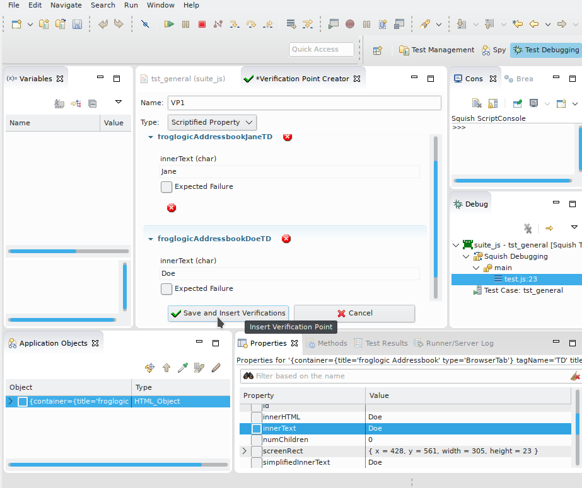Enable Expected Failure for Jane innerText

click(166, 187)
